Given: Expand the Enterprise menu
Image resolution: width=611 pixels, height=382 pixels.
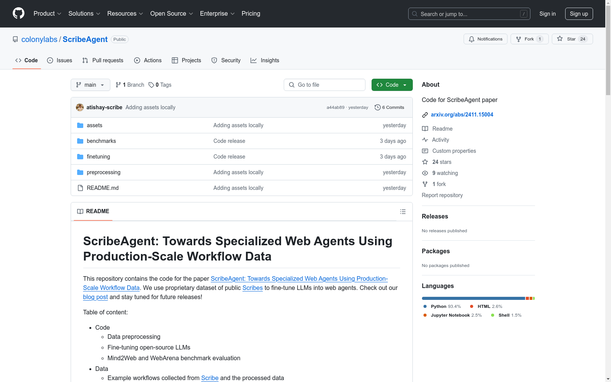Looking at the screenshot, I should (x=217, y=14).
